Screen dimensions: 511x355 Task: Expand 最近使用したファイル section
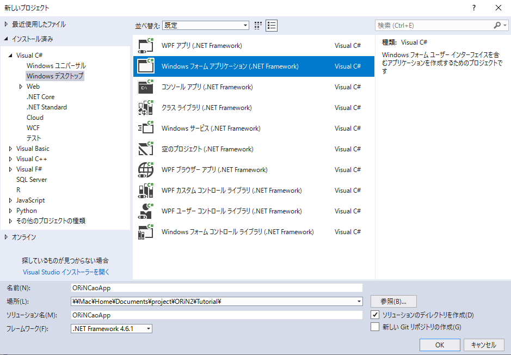click(6, 25)
